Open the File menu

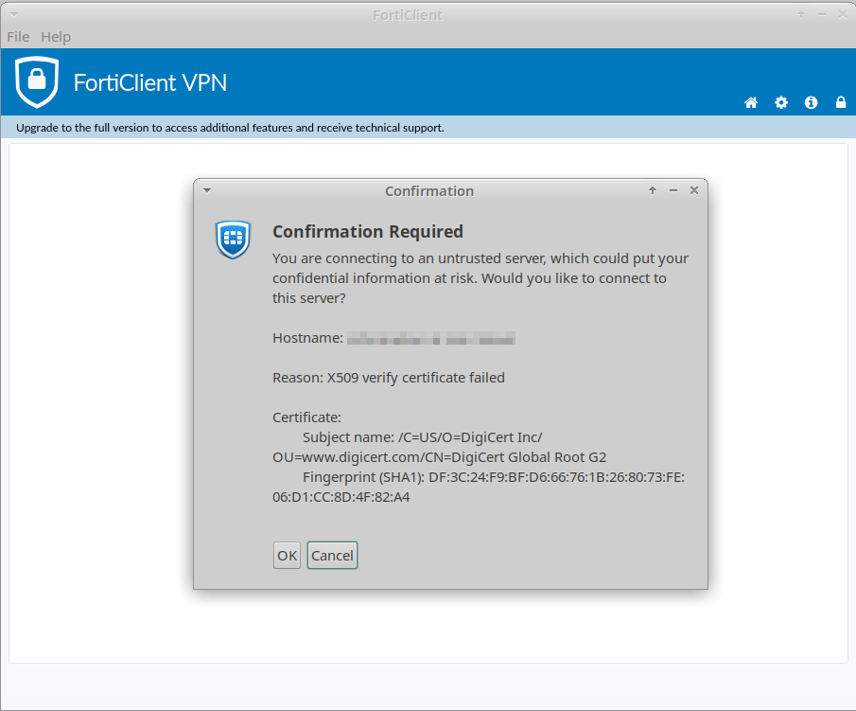18,37
